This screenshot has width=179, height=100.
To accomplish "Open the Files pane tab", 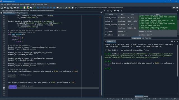I will pyautogui.click(x=150, y=38).
